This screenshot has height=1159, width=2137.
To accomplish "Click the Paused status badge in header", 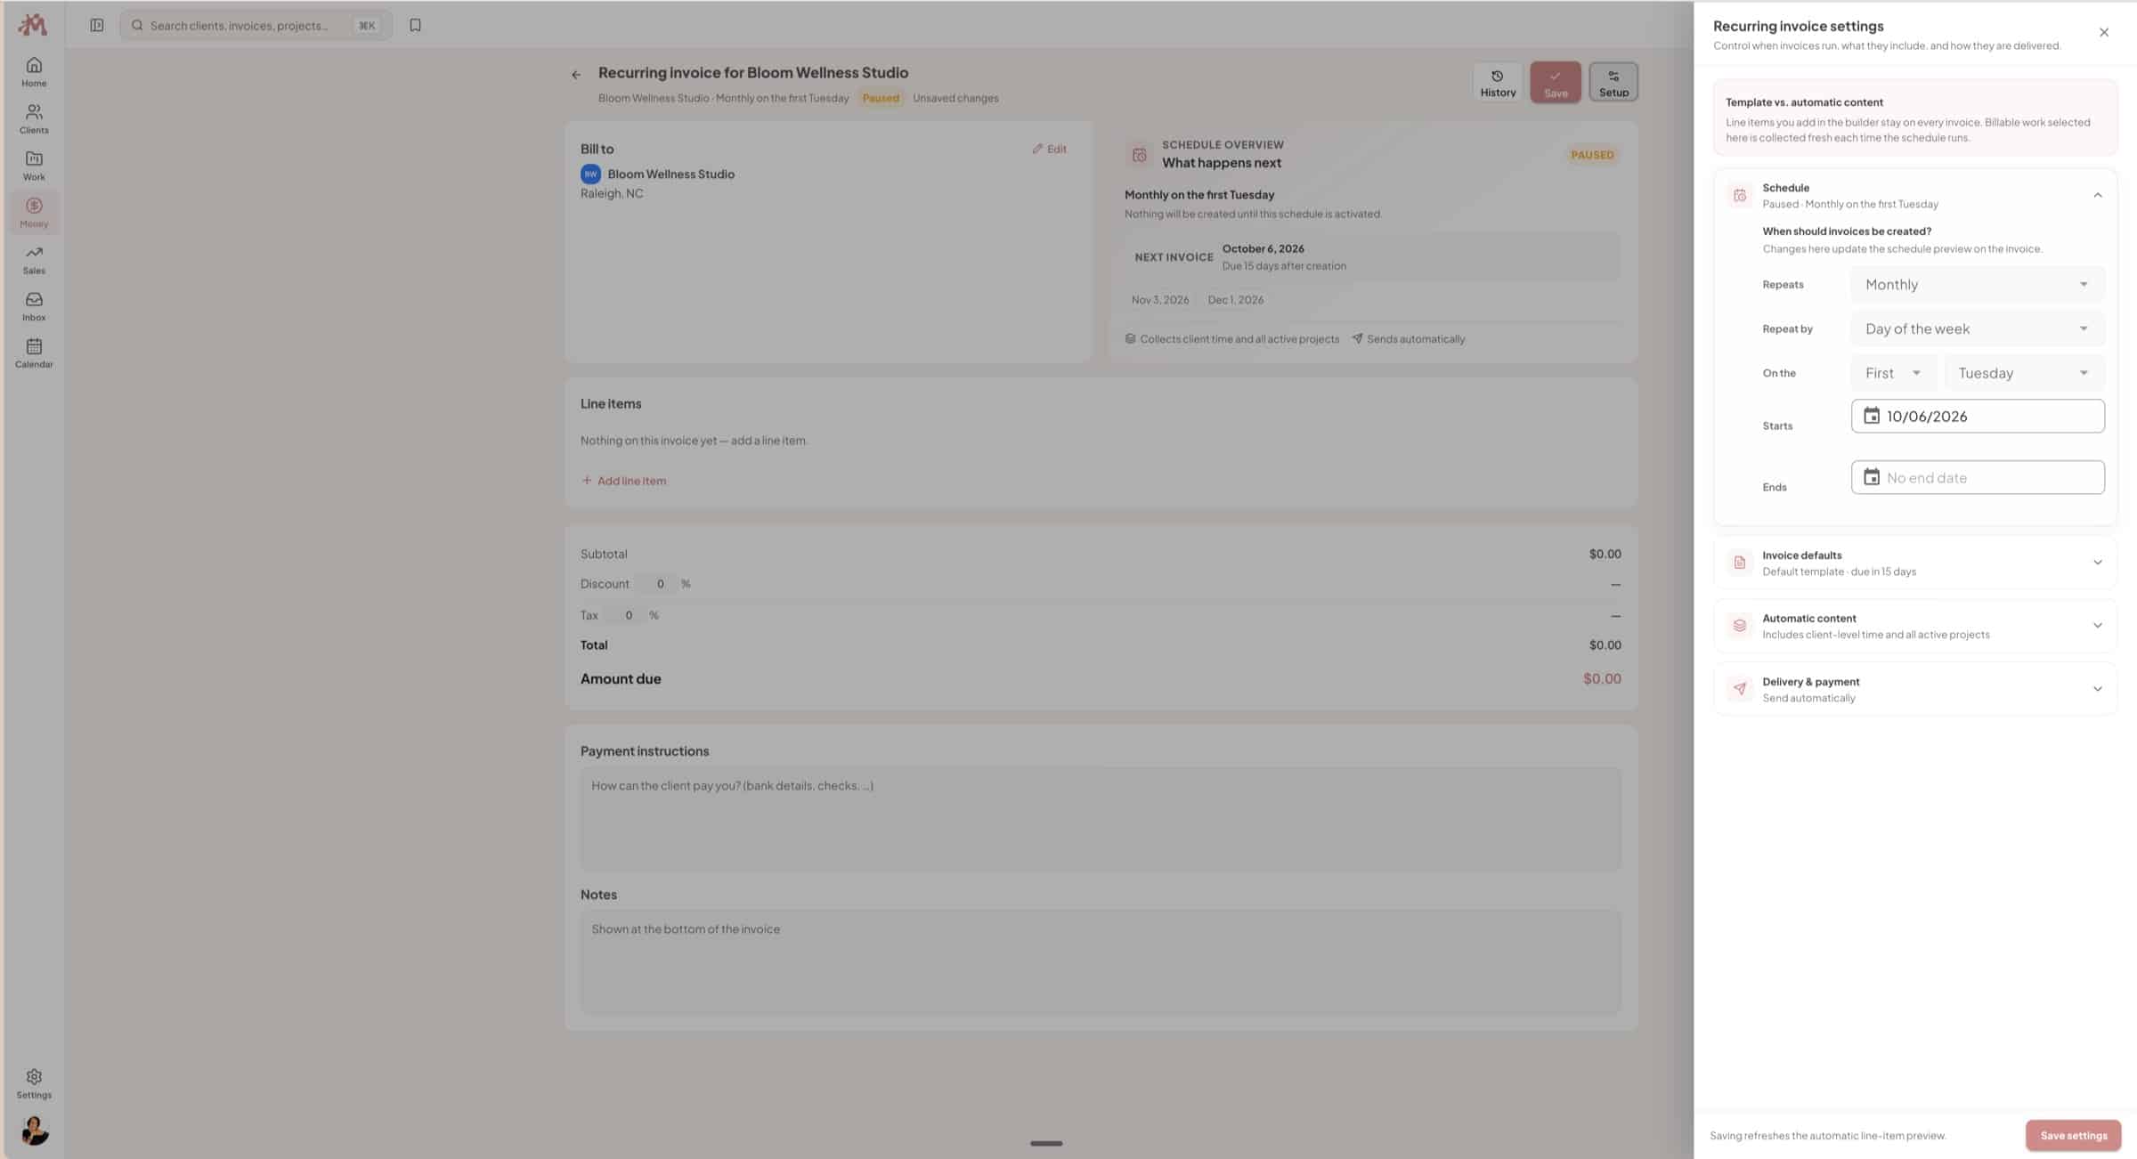I will [x=881, y=98].
